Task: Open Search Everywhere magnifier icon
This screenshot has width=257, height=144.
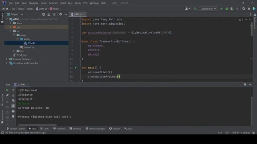Action: coord(244,9)
